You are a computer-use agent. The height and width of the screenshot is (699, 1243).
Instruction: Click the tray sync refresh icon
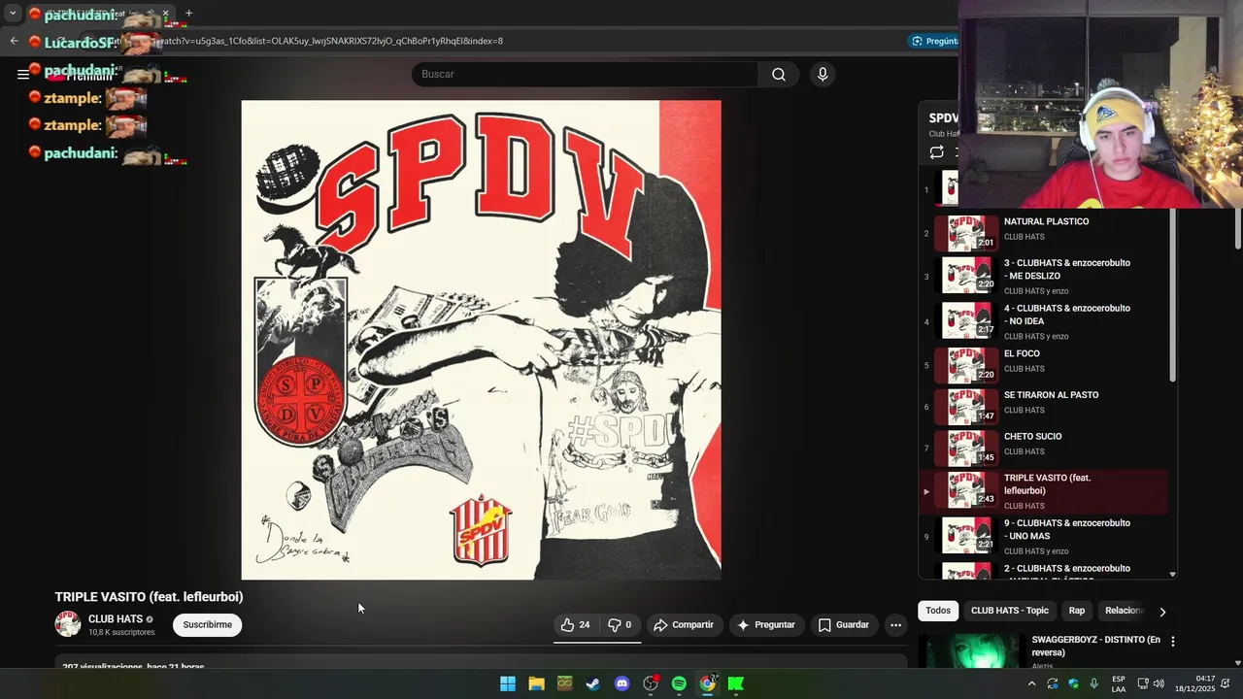pos(1052,683)
